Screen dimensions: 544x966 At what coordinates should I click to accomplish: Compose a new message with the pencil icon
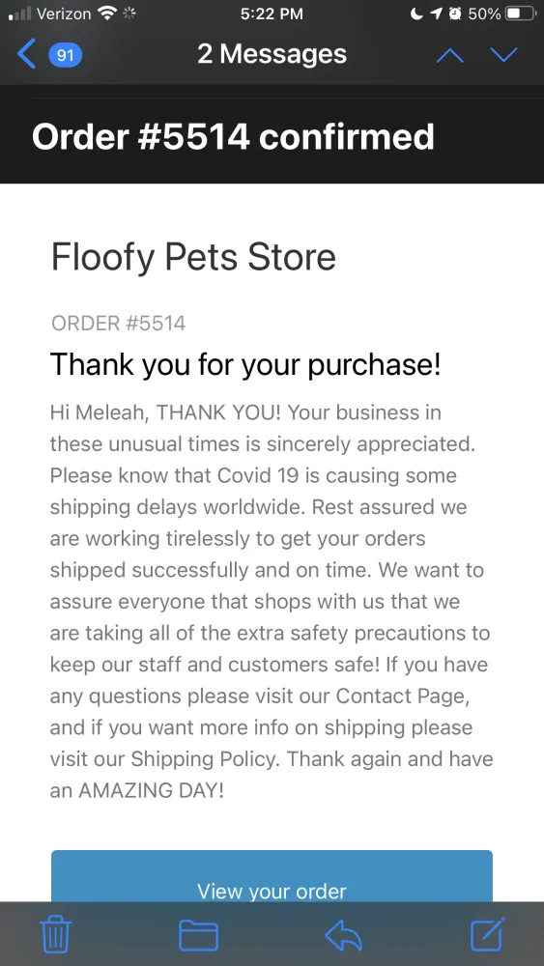click(x=488, y=934)
